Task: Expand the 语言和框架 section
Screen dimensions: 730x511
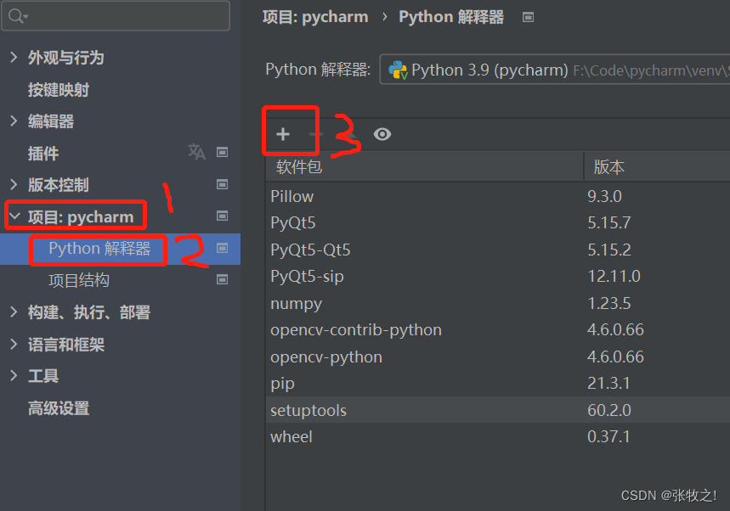Action: 14,344
